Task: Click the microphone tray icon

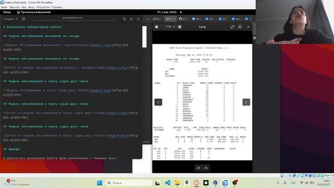Action: click(x=285, y=183)
